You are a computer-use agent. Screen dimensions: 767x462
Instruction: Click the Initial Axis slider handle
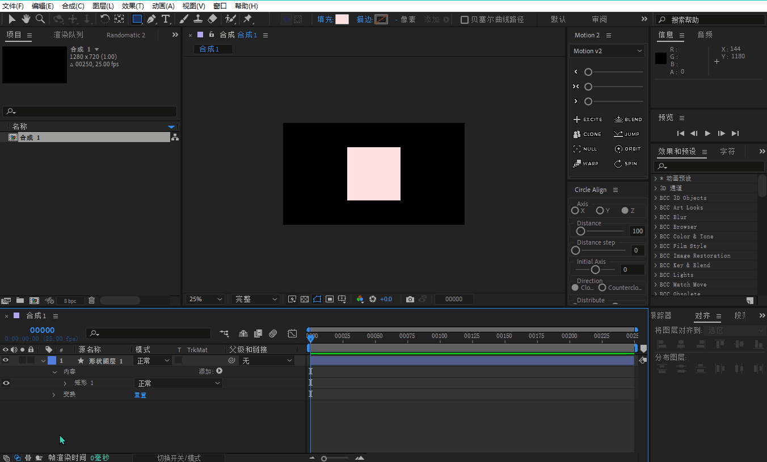point(595,269)
